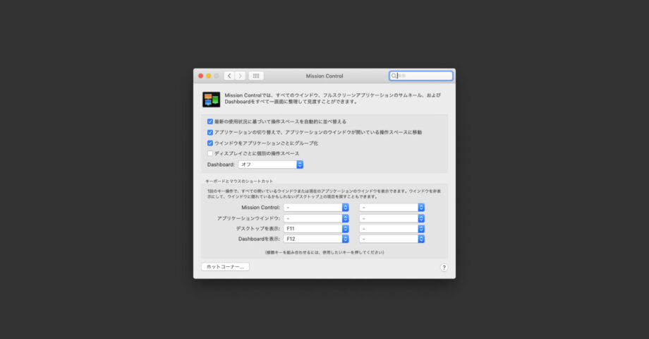
Task: Toggle group windows by application checkbox
Action: tap(210, 143)
